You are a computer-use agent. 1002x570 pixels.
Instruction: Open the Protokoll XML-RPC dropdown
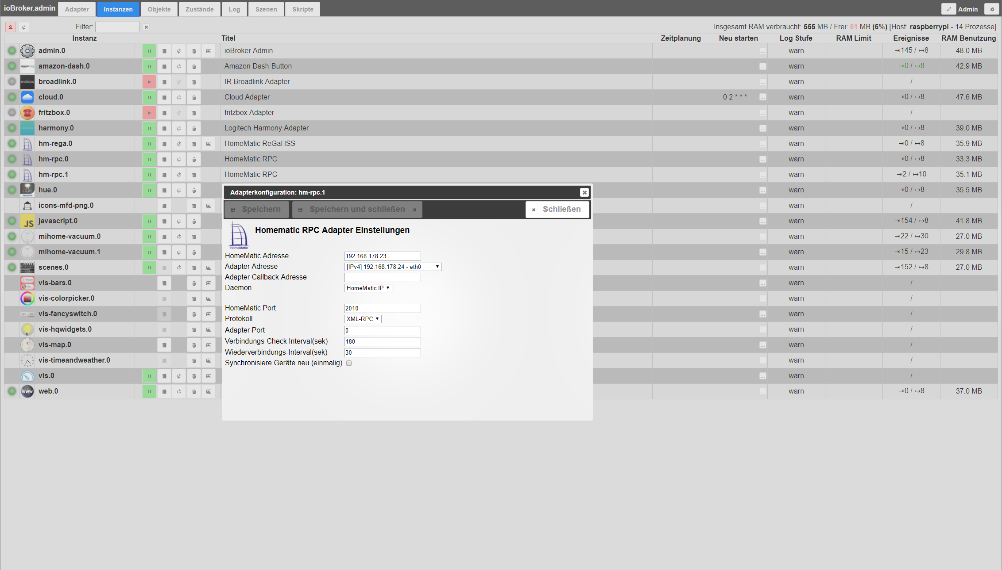363,319
